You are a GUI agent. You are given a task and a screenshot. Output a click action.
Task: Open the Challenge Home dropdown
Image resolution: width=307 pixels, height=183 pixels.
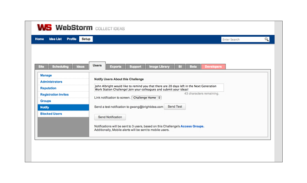pyautogui.click(x=147, y=98)
